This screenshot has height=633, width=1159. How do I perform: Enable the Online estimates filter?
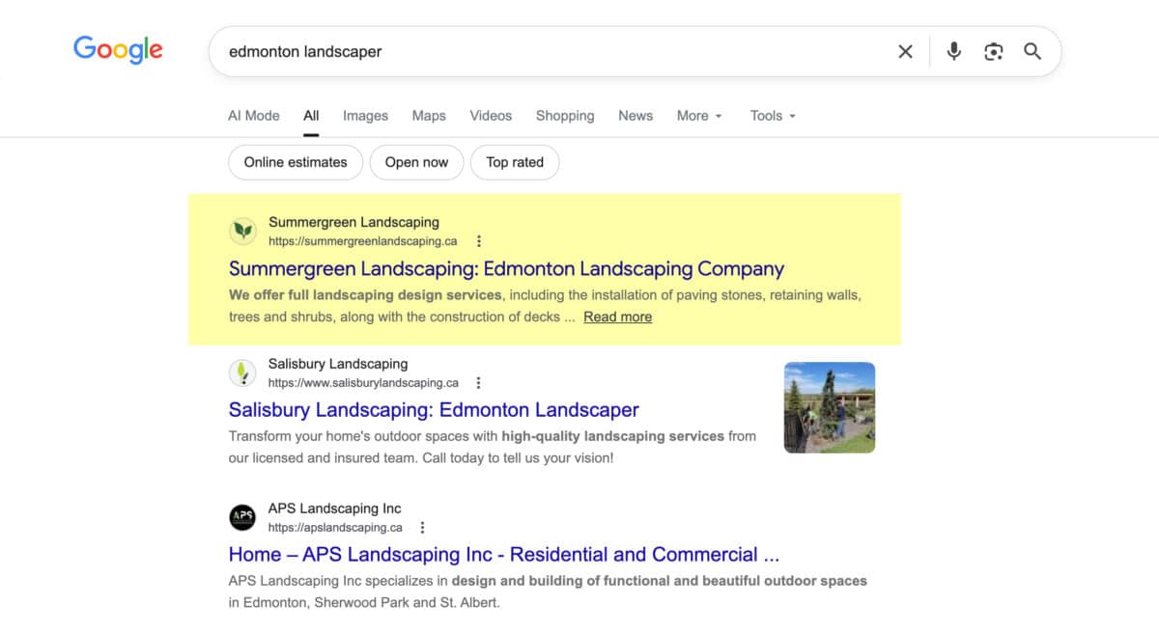click(296, 162)
